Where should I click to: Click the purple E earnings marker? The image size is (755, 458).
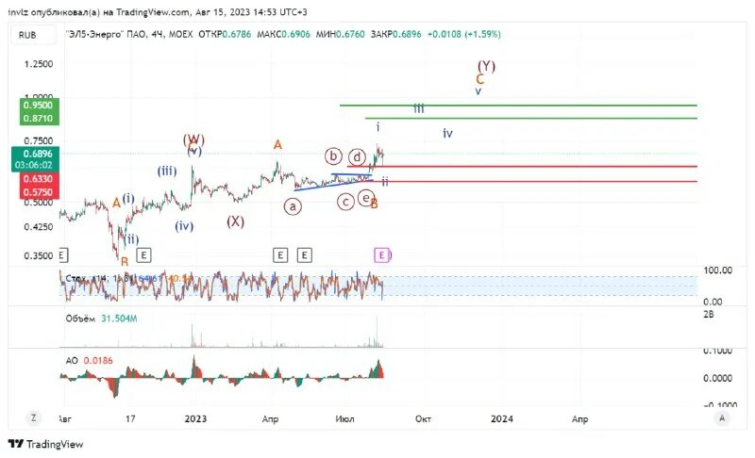[x=381, y=255]
